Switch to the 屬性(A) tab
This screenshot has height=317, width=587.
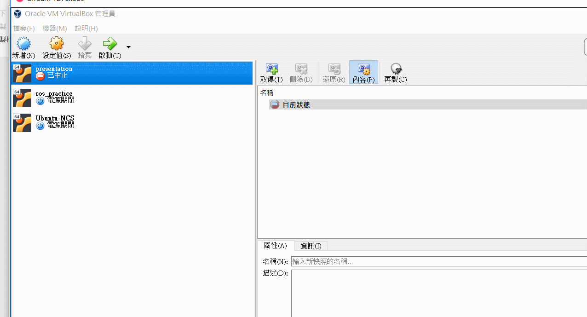[276, 246]
